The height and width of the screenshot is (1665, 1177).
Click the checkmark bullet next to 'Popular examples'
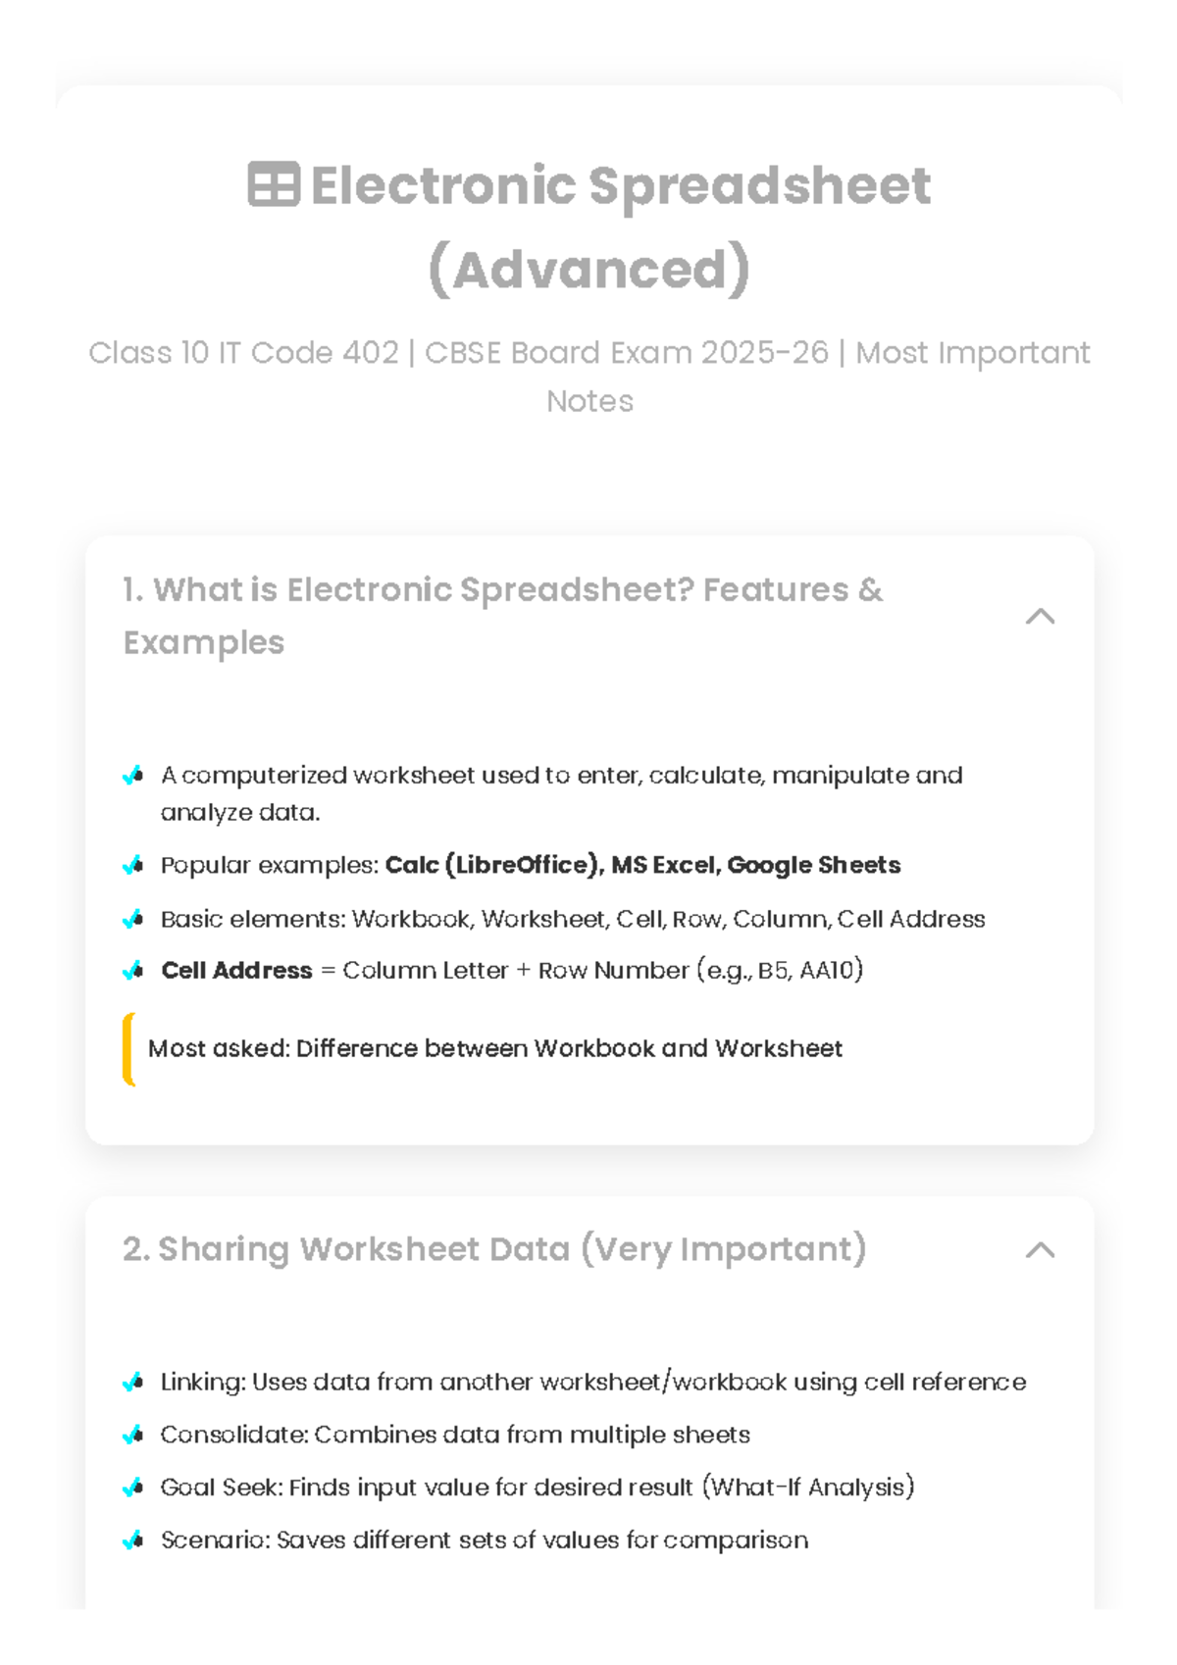tap(133, 865)
